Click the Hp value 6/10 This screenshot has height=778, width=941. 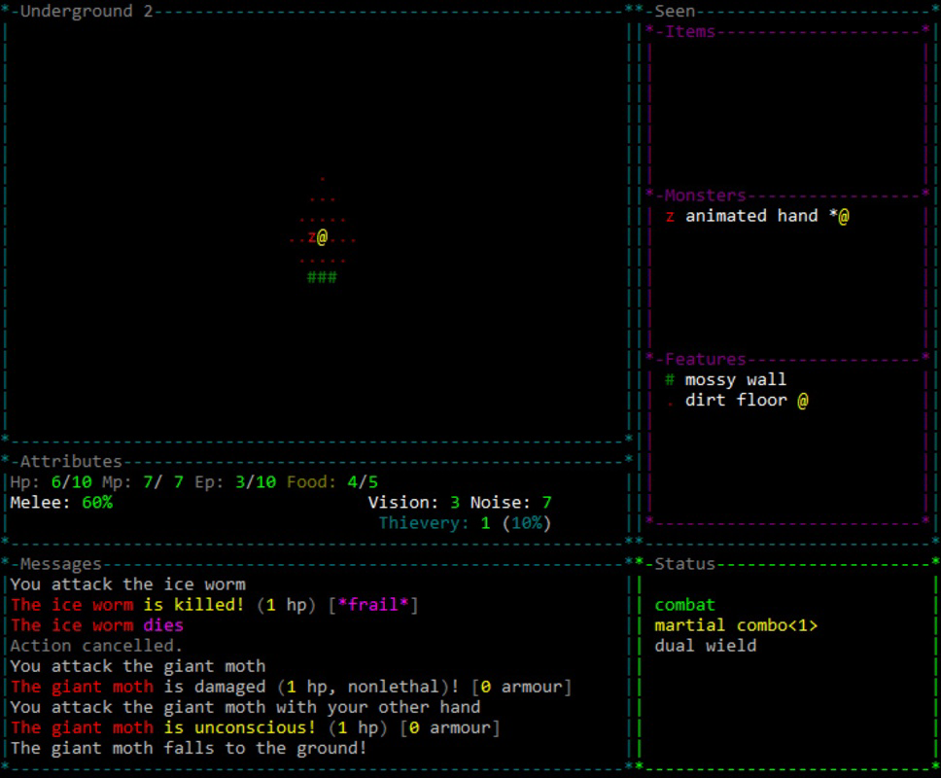71,482
